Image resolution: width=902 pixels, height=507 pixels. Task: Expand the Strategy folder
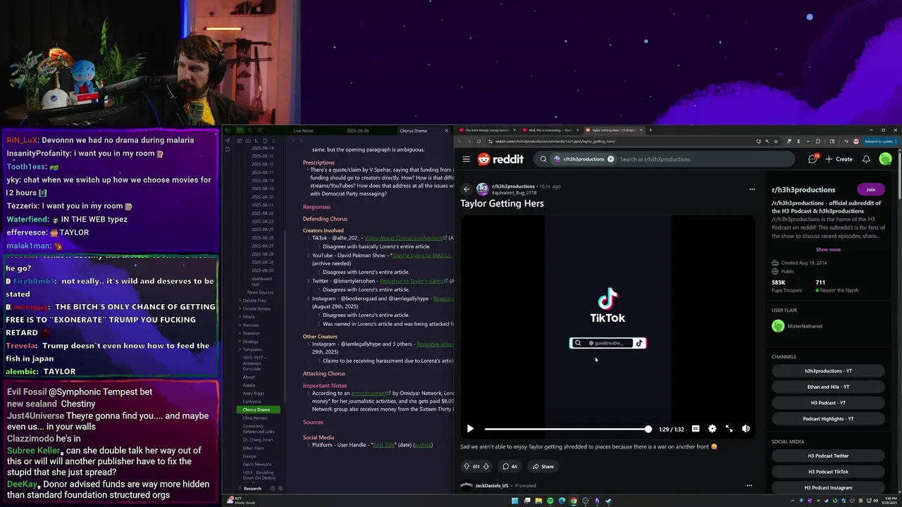click(x=250, y=342)
